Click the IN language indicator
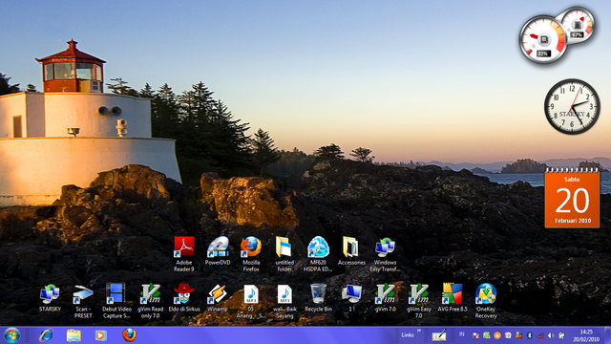 [x=462, y=334]
